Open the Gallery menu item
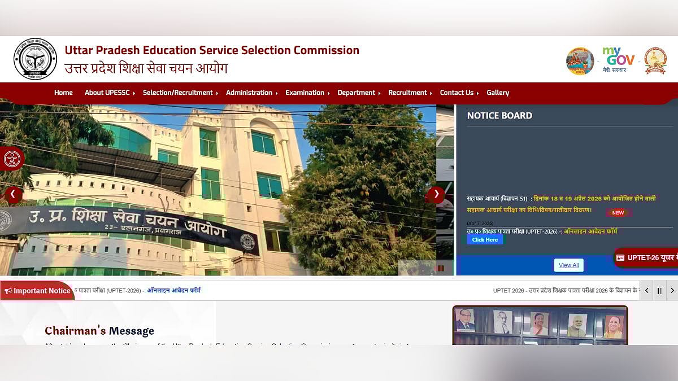The height and width of the screenshot is (381, 678). point(498,93)
